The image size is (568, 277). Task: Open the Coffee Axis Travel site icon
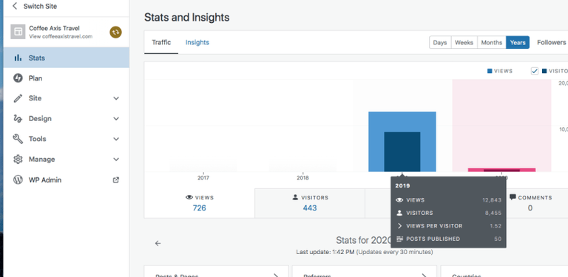(18, 32)
